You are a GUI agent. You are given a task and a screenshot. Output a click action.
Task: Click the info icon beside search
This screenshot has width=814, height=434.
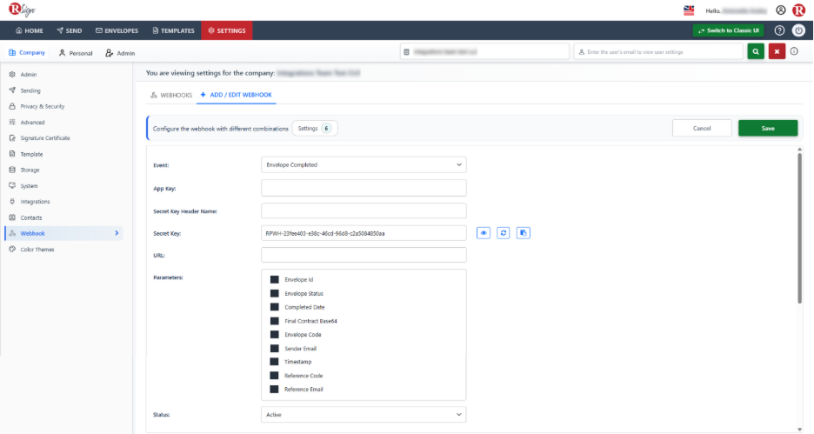coord(794,51)
